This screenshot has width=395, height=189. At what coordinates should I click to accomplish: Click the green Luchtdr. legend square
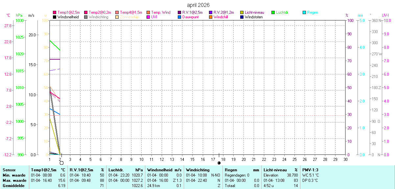(273, 12)
